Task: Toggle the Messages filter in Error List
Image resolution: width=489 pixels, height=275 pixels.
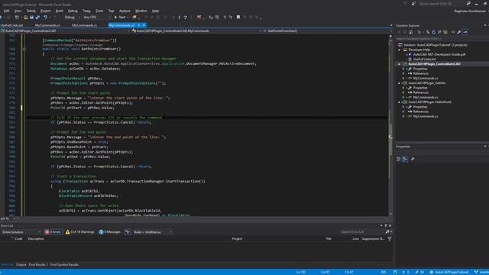Action: pos(109,232)
